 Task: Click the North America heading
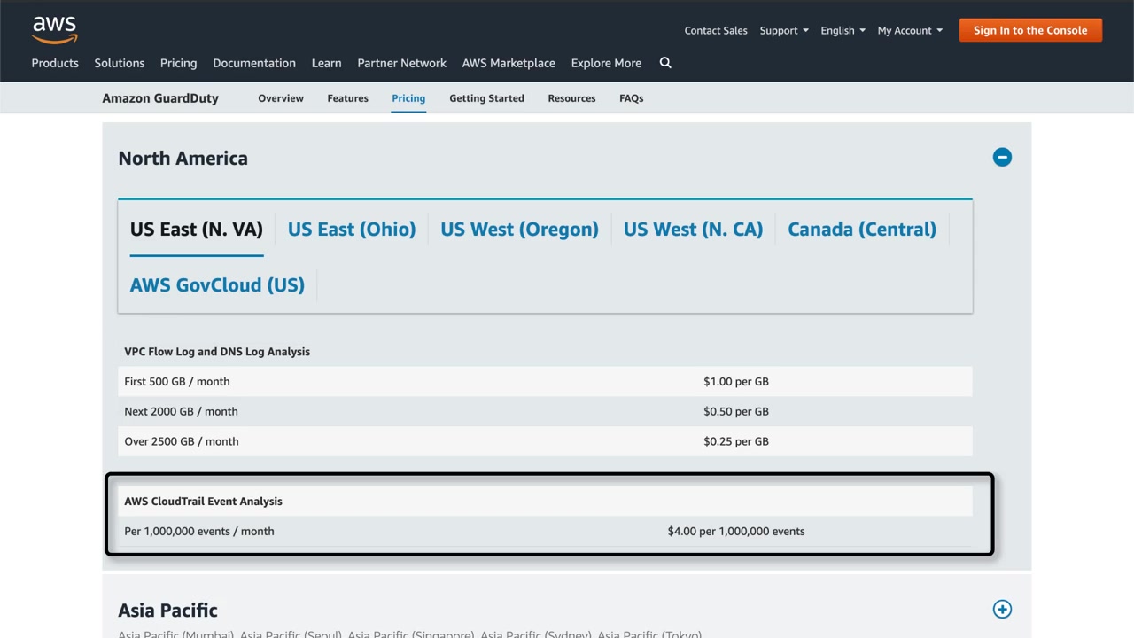coord(183,159)
